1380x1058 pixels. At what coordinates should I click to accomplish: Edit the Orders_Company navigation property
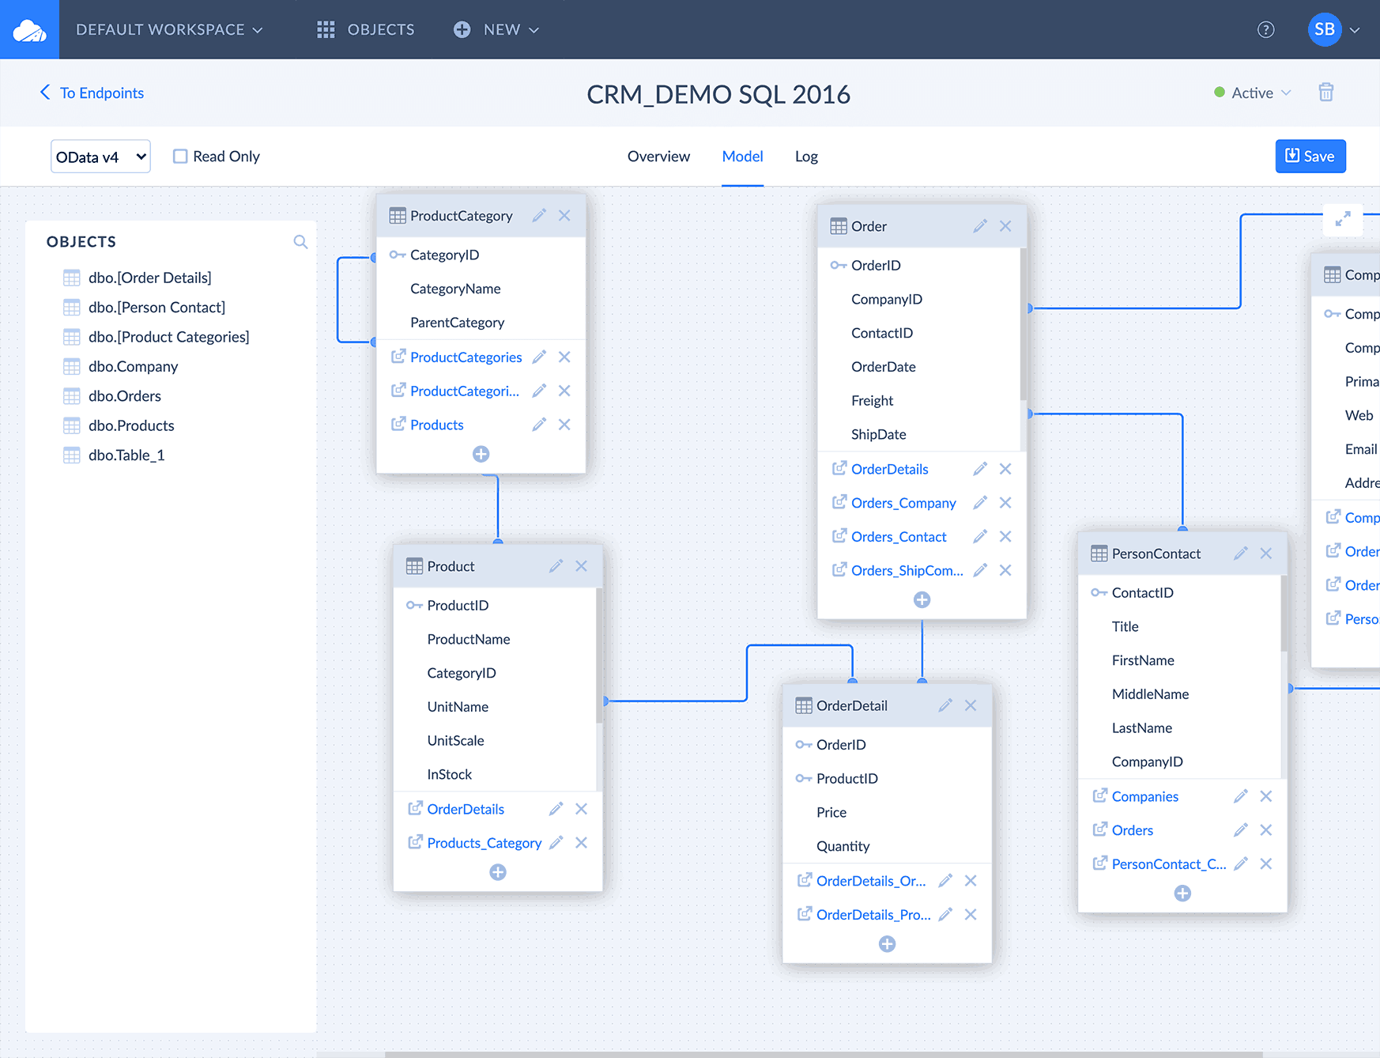[x=980, y=503]
